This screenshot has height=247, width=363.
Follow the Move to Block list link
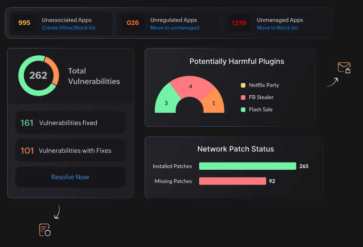coord(277,28)
